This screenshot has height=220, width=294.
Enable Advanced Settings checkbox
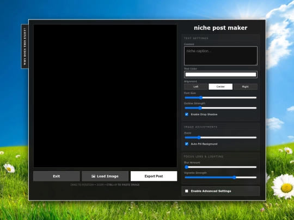(x=187, y=191)
